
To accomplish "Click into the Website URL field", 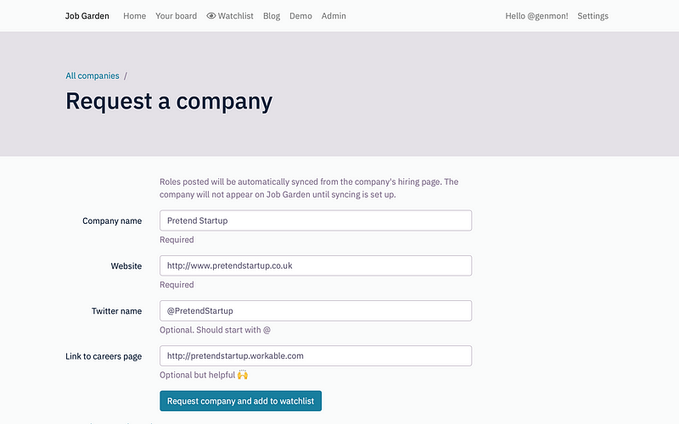I will pyautogui.click(x=316, y=265).
